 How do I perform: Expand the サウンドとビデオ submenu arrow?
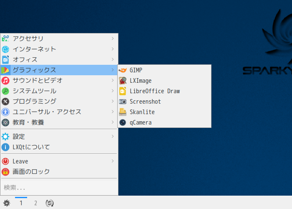point(113,80)
